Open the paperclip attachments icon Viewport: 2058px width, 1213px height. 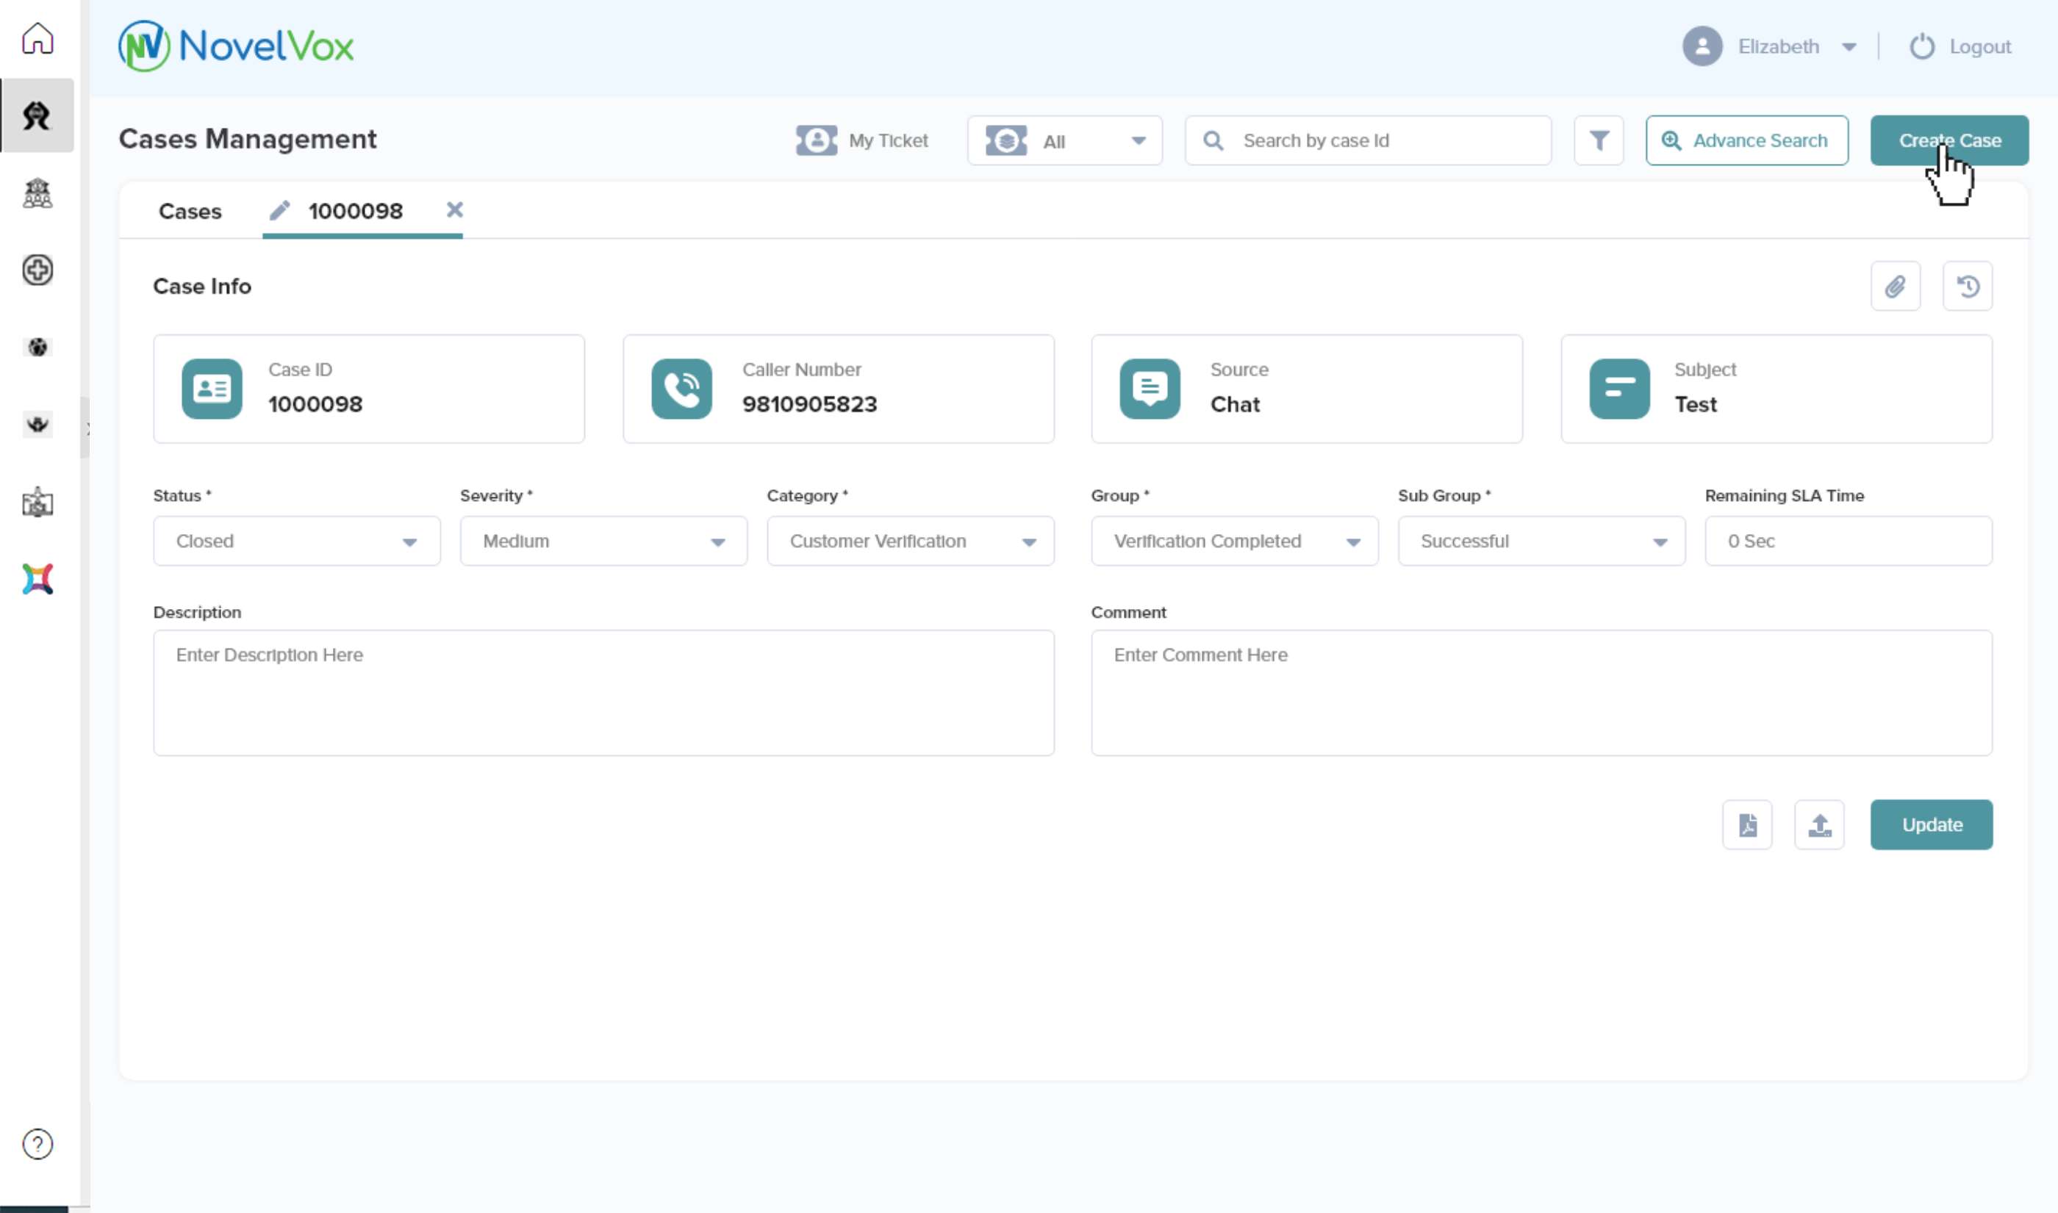coord(1895,286)
